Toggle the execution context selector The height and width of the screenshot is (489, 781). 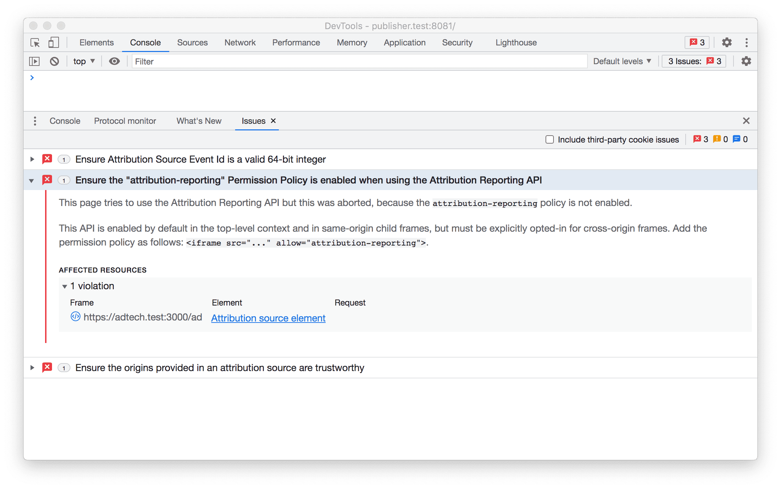(x=85, y=61)
